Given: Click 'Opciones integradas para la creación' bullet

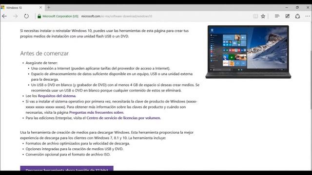Looking at the screenshot, I should point(75,149).
